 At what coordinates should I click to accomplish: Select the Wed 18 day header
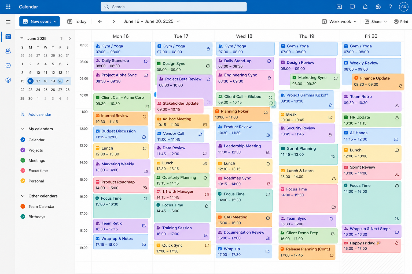coord(244,36)
